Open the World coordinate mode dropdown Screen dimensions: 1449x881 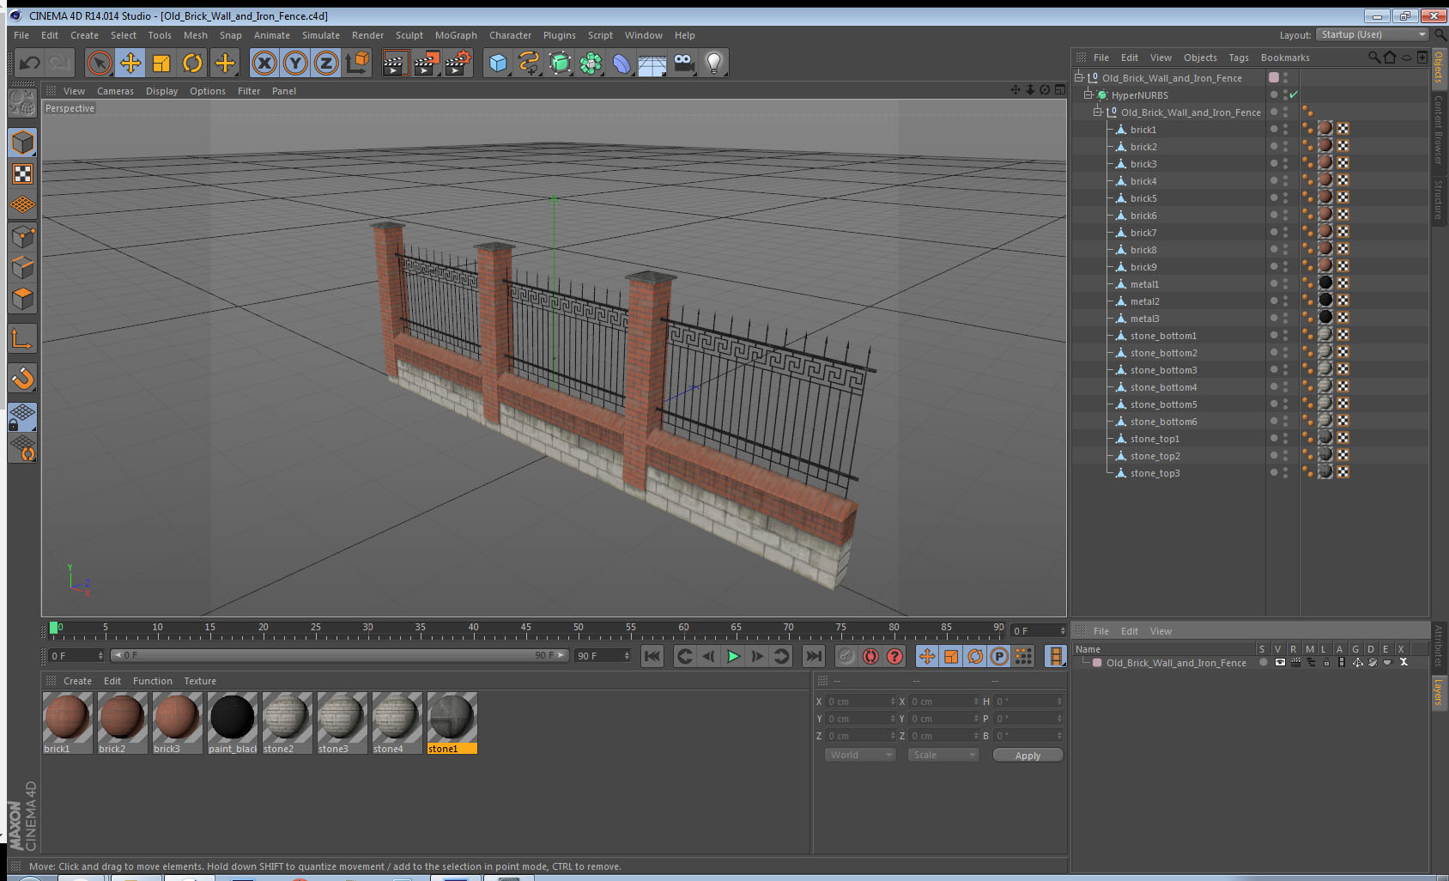pos(860,755)
